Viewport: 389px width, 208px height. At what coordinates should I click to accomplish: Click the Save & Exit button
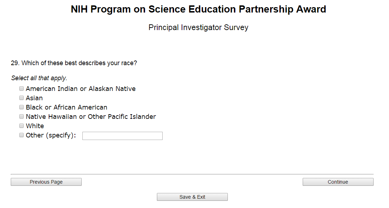[x=192, y=197]
